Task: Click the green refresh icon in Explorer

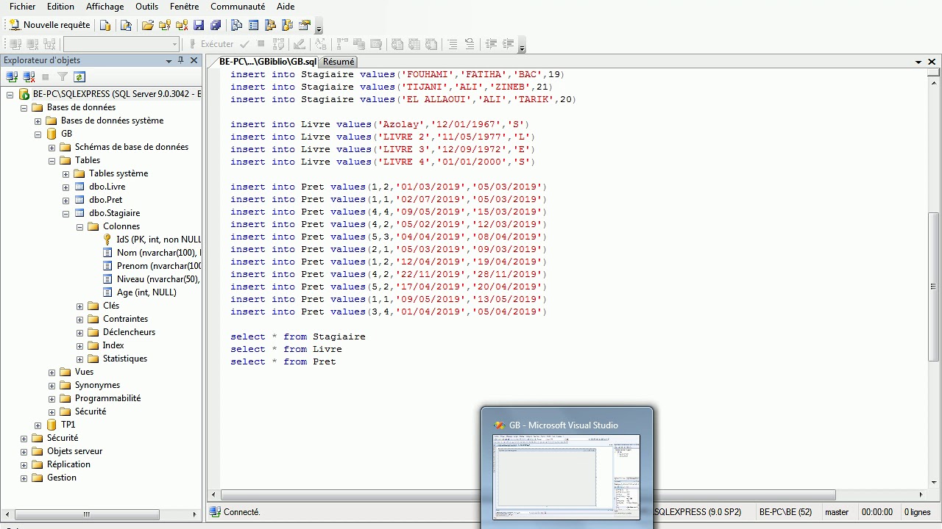Action: tap(79, 76)
